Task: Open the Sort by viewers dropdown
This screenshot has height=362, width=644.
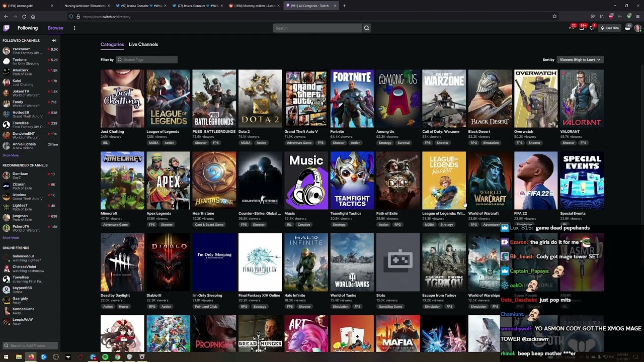Action: [x=580, y=60]
